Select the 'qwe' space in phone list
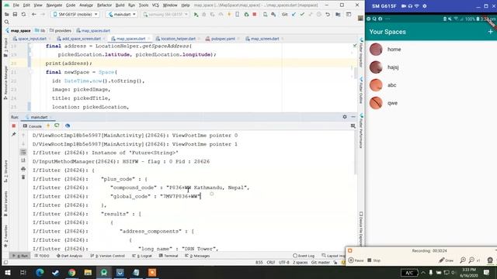 coord(431,103)
